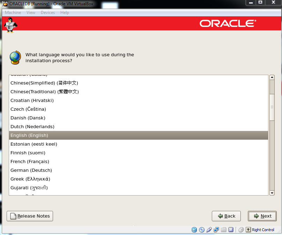Viewport: 282px width, 235px height.
Task: Close the VirtualBox window
Action: point(273,2)
